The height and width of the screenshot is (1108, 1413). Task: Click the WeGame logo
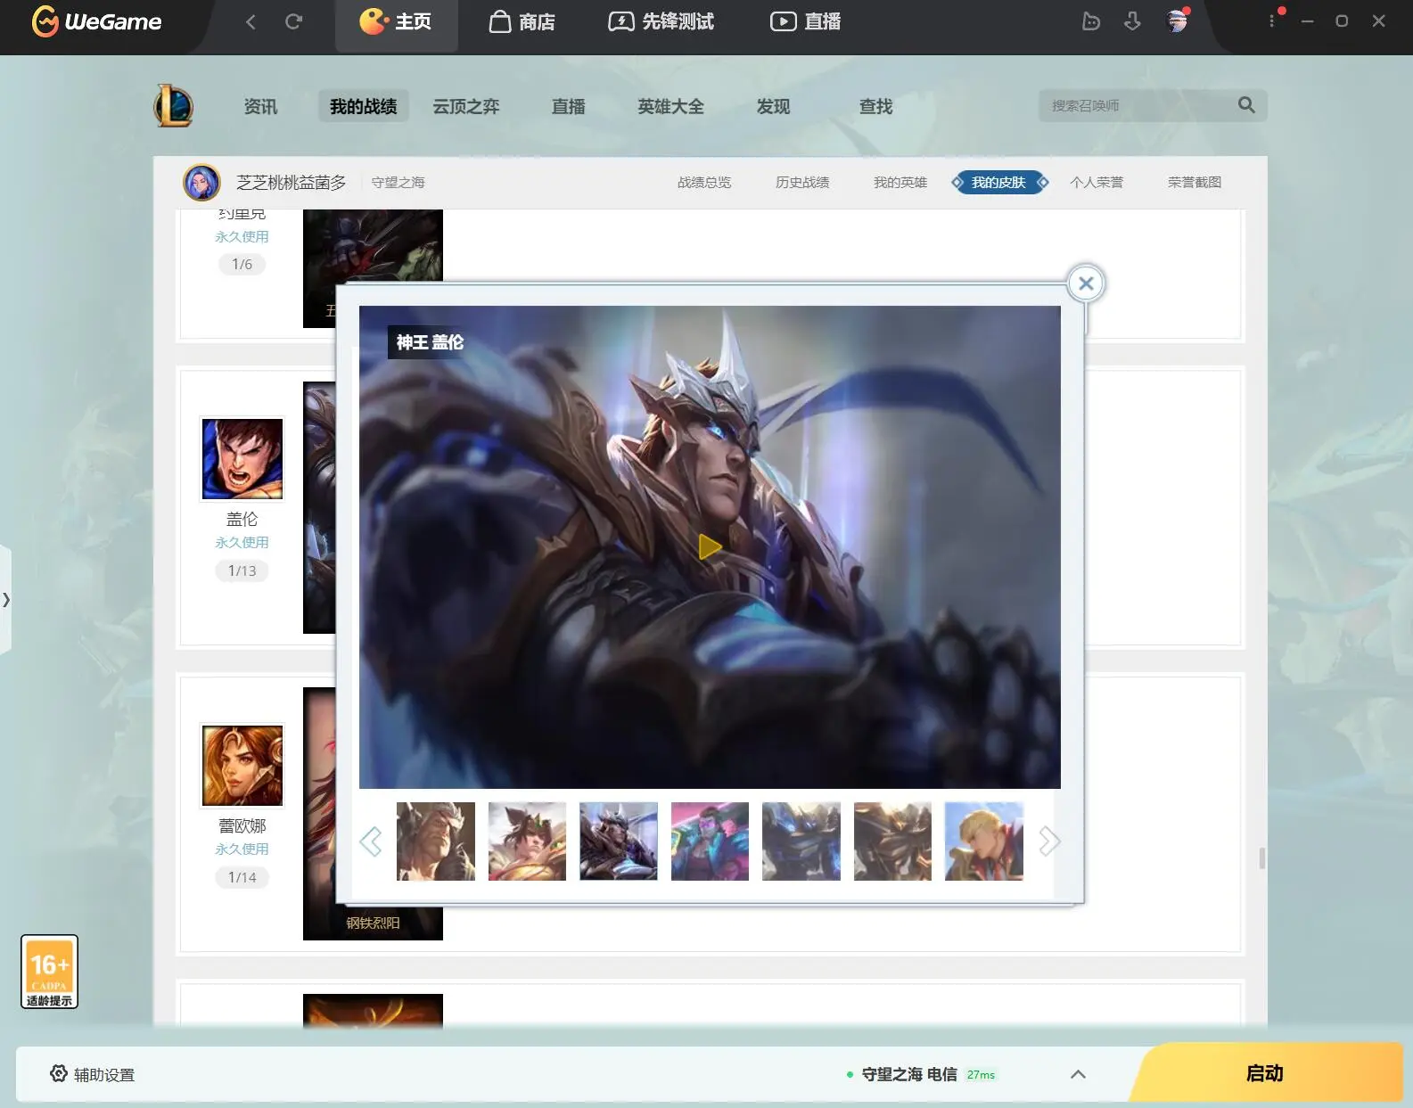[x=97, y=21]
